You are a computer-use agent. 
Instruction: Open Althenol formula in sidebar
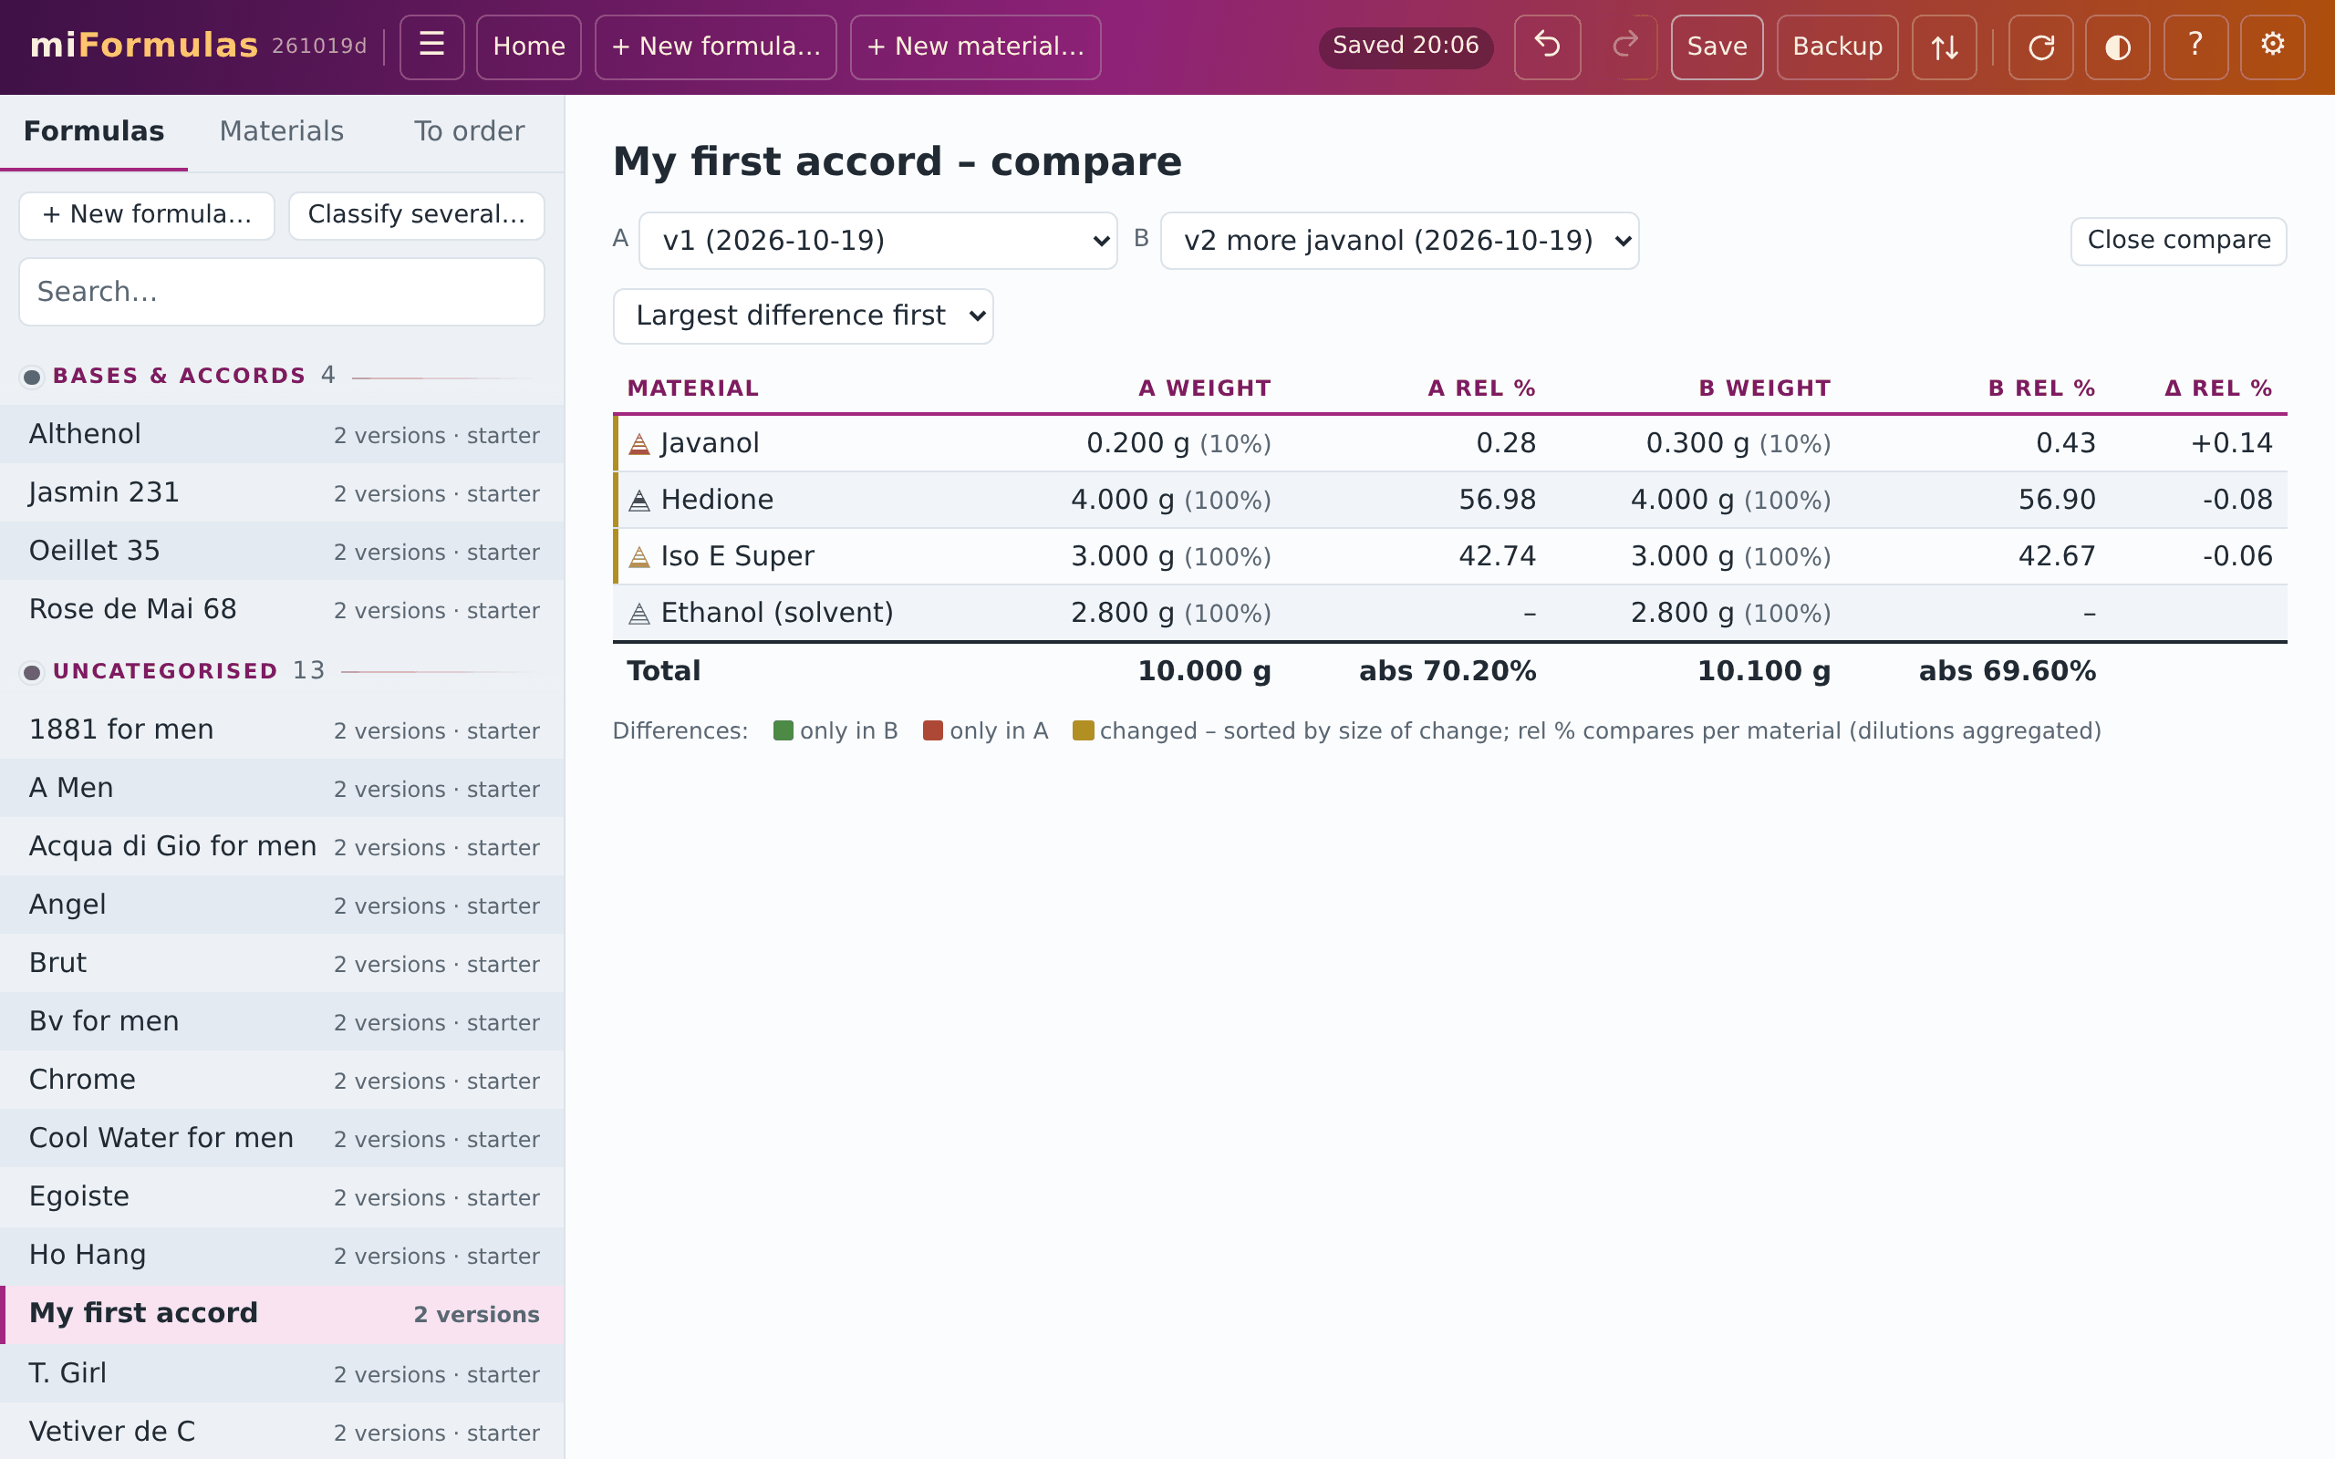pos(282,434)
